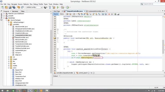Open the Run Project dropdown arrow
The image size is (165, 92).
click(60, 7)
